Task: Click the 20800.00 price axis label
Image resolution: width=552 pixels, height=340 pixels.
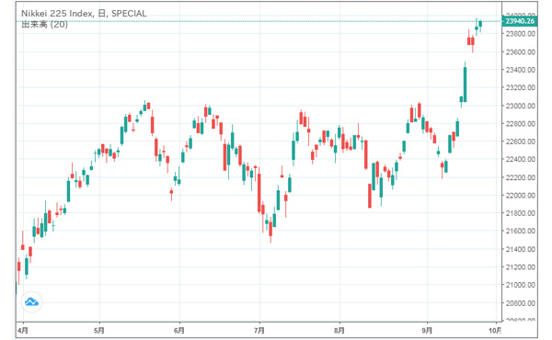Action: click(521, 302)
